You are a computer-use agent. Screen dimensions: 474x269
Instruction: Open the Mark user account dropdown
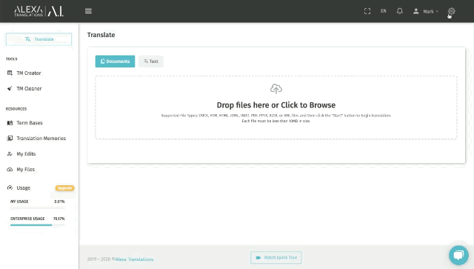point(426,11)
